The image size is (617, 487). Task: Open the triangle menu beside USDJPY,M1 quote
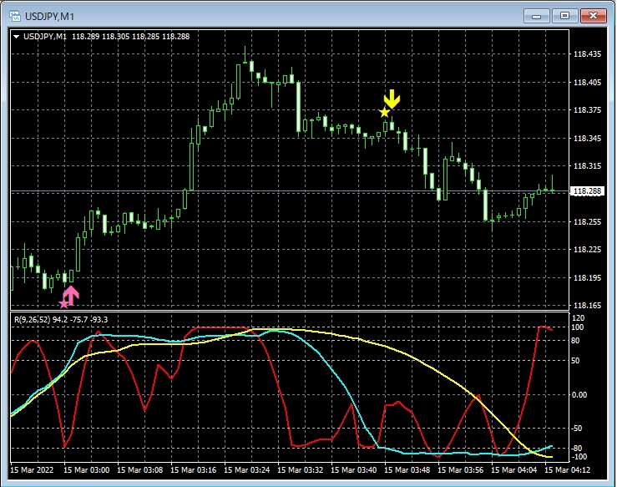(x=17, y=36)
